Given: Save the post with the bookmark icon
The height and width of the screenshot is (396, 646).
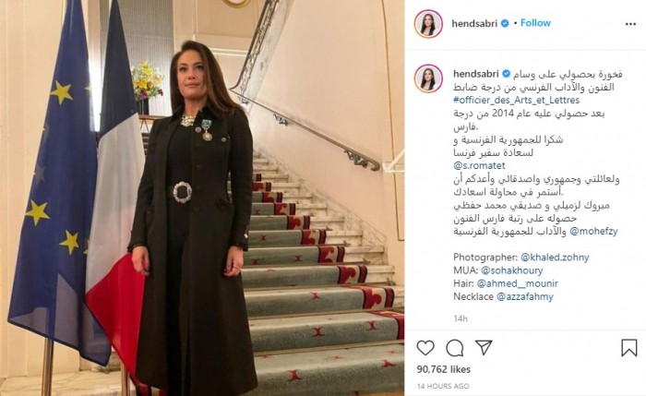Looking at the screenshot, I should tap(629, 348).
